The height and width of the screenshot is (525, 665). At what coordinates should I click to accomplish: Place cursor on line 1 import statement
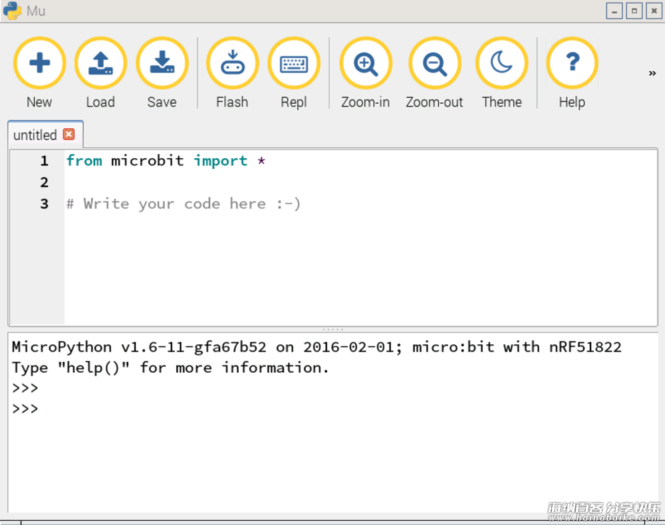tap(166, 161)
